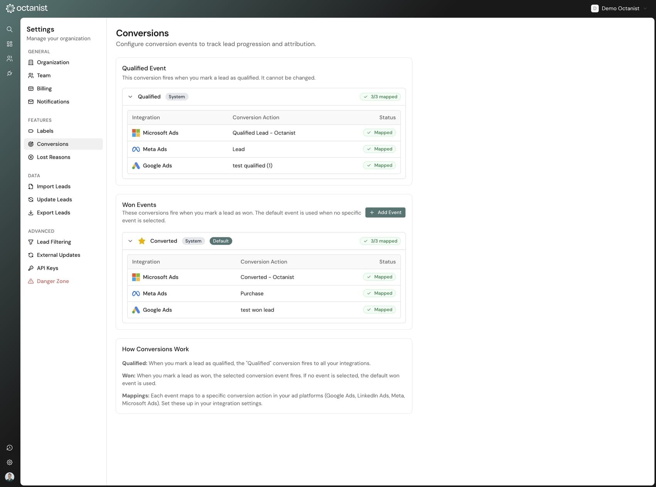Go to Organization settings
Screen dimensions: 656x487
[x=53, y=62]
